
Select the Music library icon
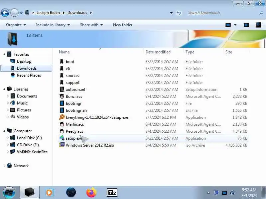tap(13, 103)
